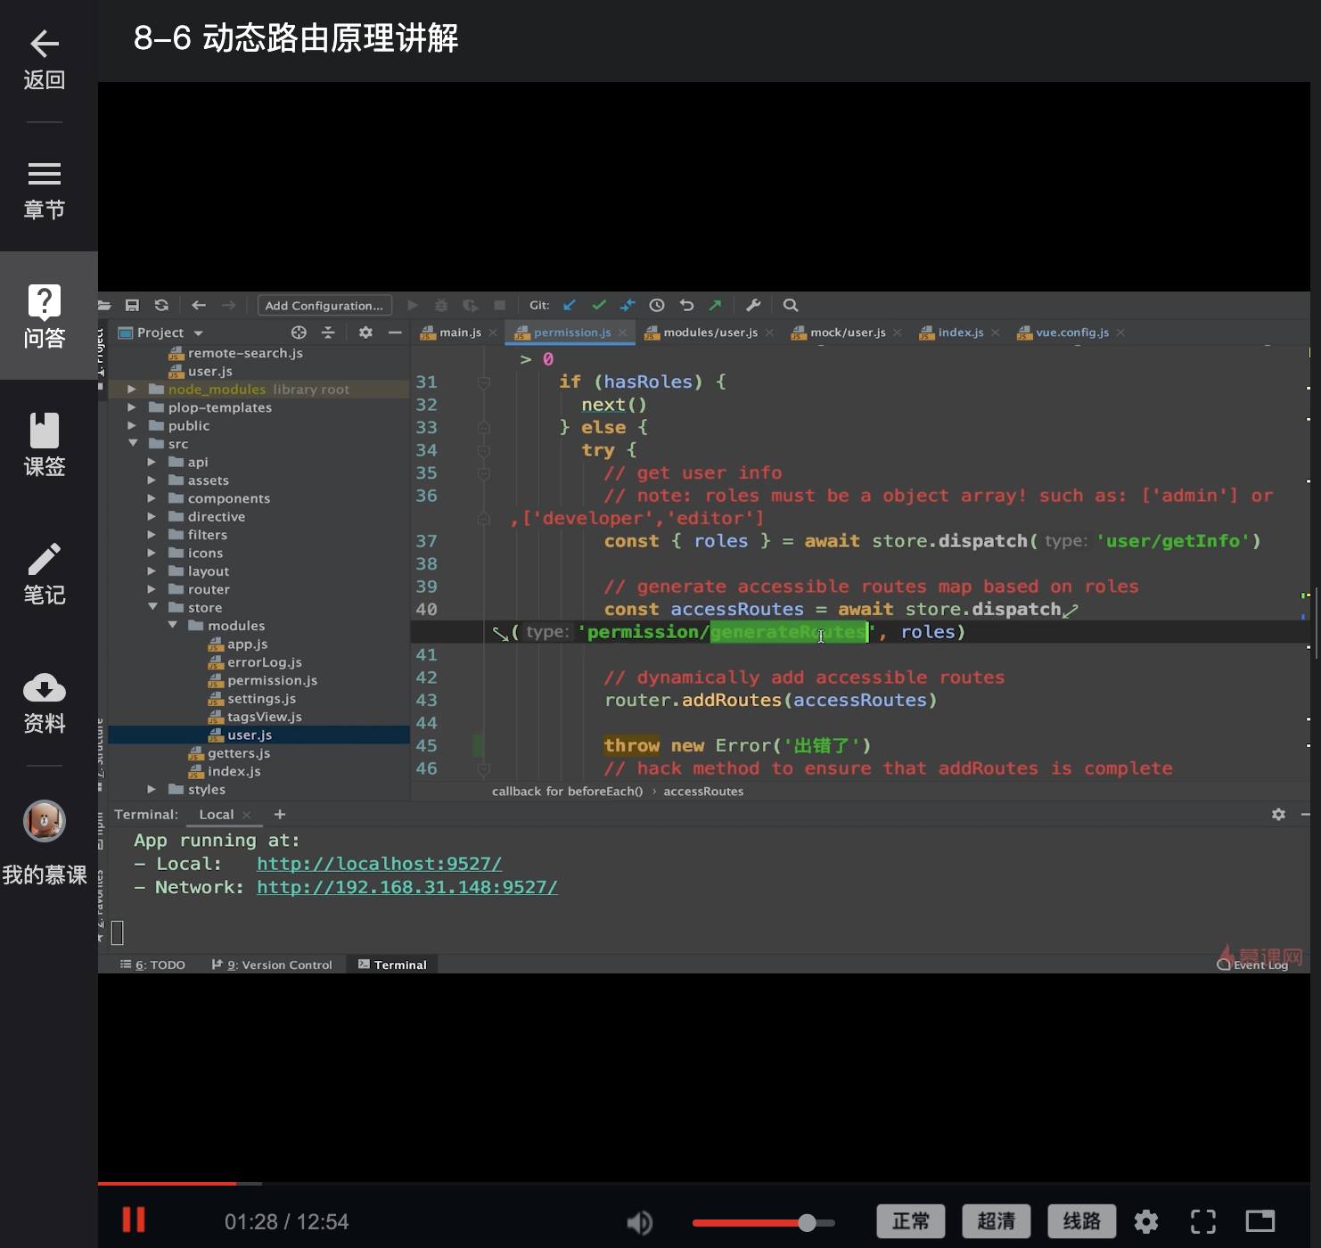
Task: Collapse all folders with the collapse icon
Action: [x=328, y=332]
